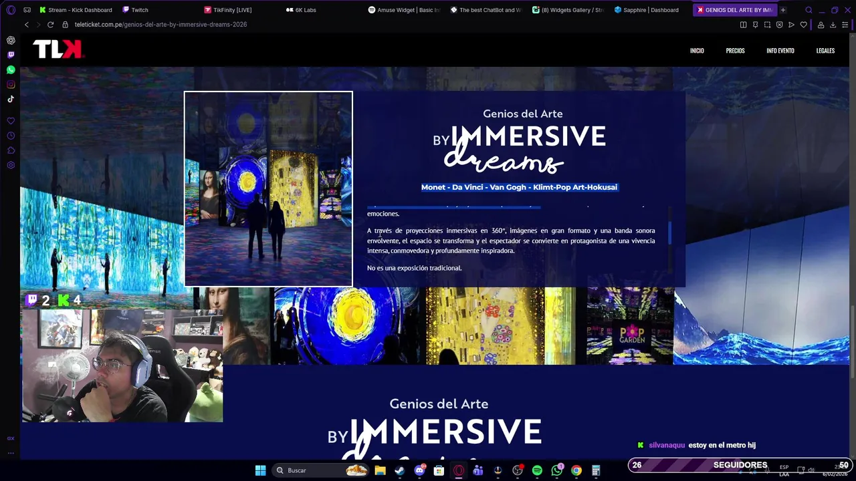Image resolution: width=856 pixels, height=481 pixels.
Task: Open WhatsApp from the taskbar
Action: coord(557,470)
